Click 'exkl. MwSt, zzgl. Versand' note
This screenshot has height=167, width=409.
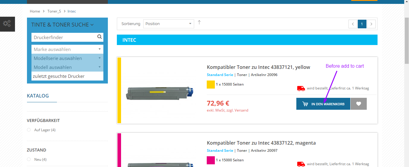(x=227, y=110)
